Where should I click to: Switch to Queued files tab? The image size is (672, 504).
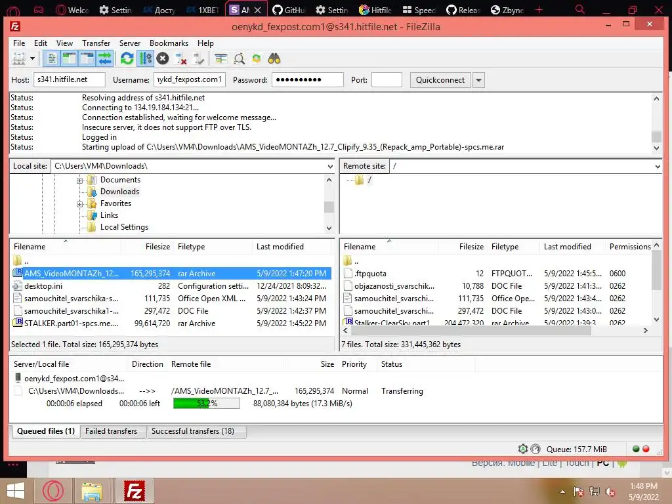point(45,431)
